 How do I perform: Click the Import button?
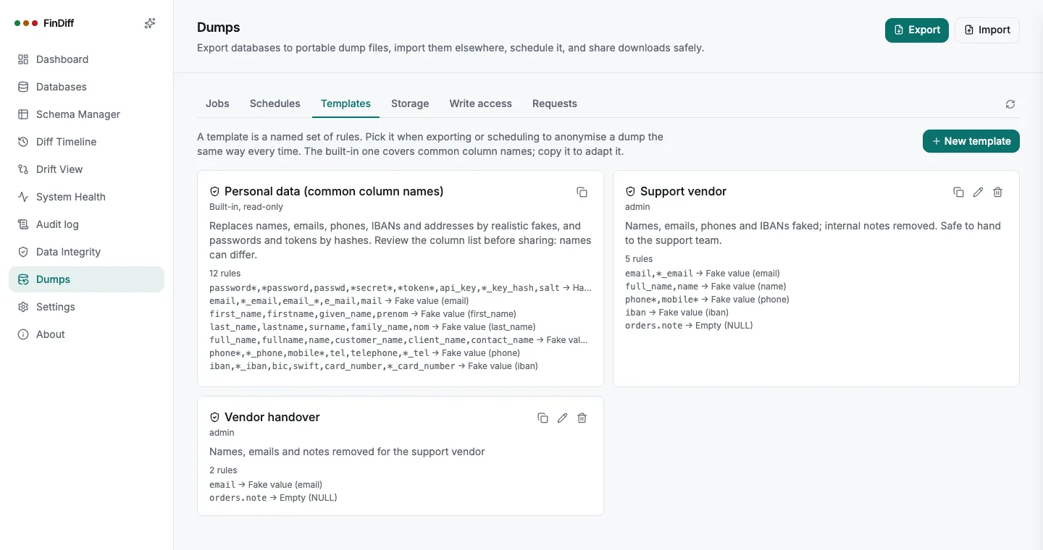987,30
